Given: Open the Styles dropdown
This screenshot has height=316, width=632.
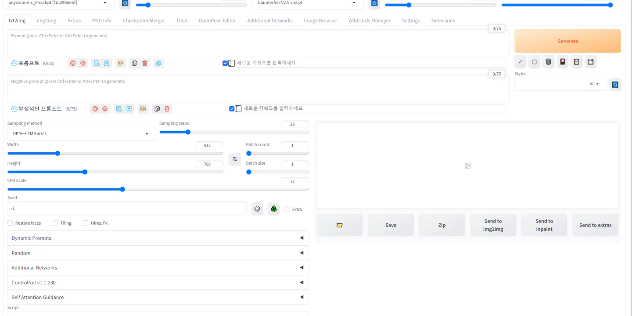Looking at the screenshot, I should (x=560, y=84).
